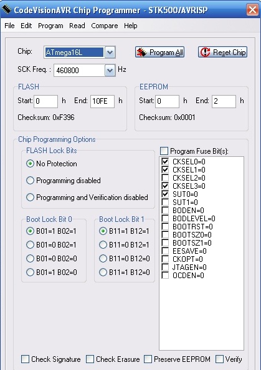Click FLASH Checksum: 0xF396 text
261x370 pixels.
[x=46, y=117]
